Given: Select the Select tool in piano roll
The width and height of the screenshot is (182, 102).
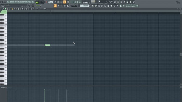Looking at the screenshot, I should tap(24, 9).
